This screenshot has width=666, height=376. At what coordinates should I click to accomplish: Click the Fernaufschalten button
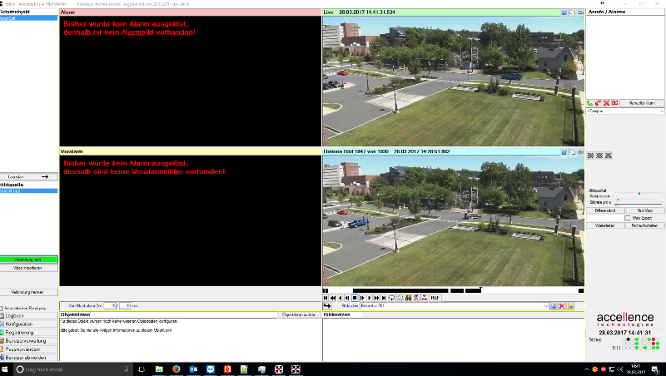point(645,225)
